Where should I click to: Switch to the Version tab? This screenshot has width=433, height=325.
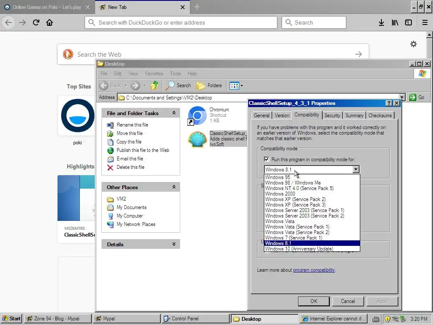(x=282, y=116)
